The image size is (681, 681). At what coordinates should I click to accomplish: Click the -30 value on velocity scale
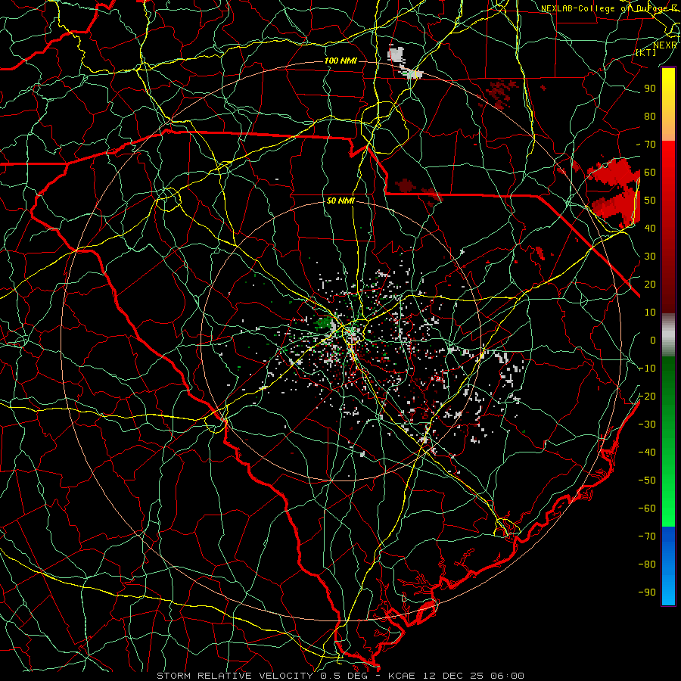pos(647,424)
